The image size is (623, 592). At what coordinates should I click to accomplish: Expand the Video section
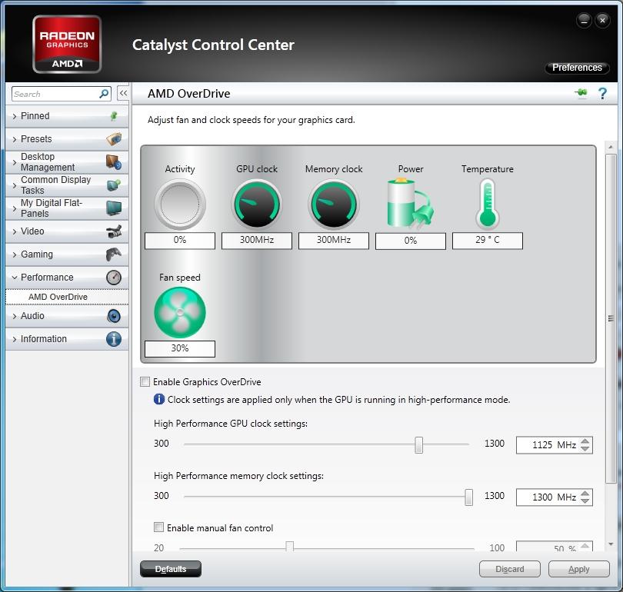tap(15, 231)
